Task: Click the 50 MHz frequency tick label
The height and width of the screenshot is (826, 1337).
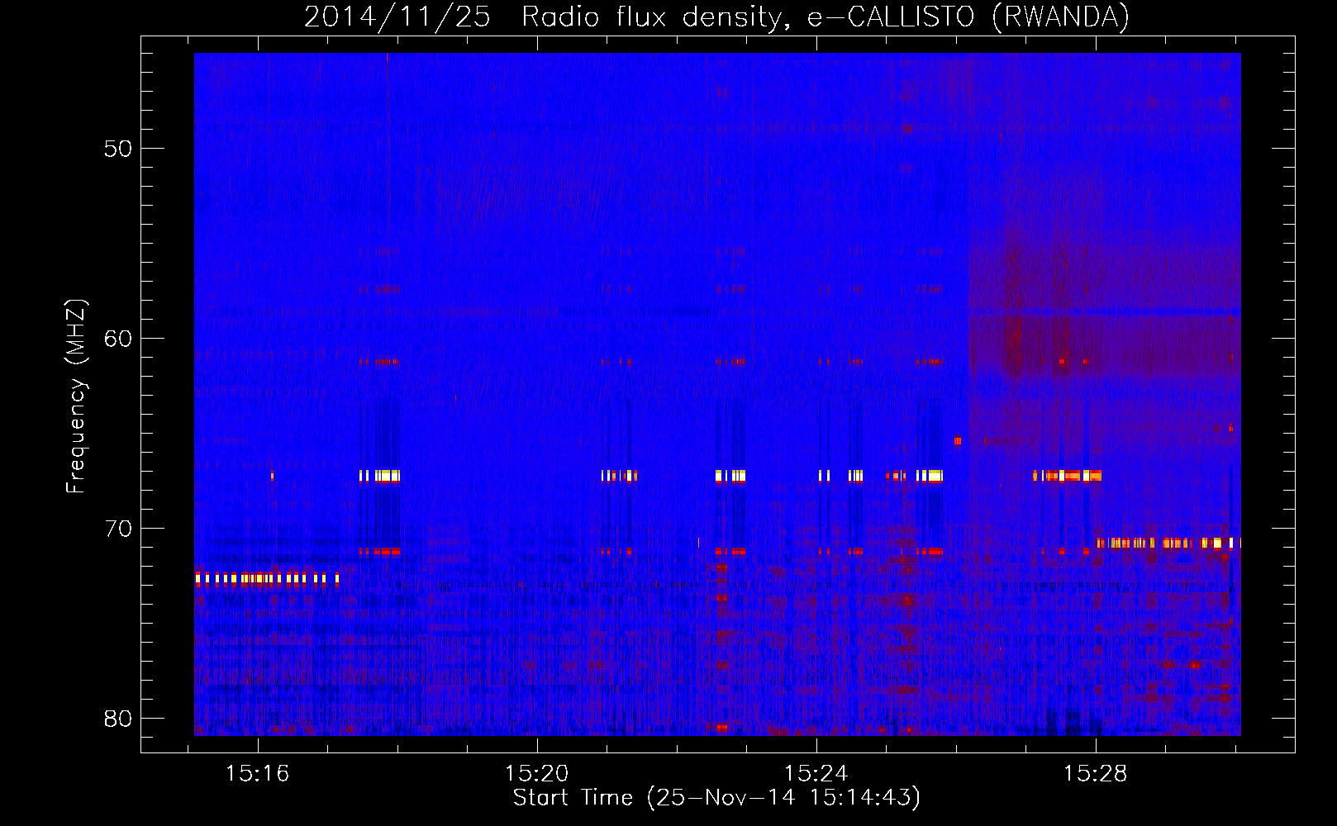Action: pyautogui.click(x=118, y=150)
